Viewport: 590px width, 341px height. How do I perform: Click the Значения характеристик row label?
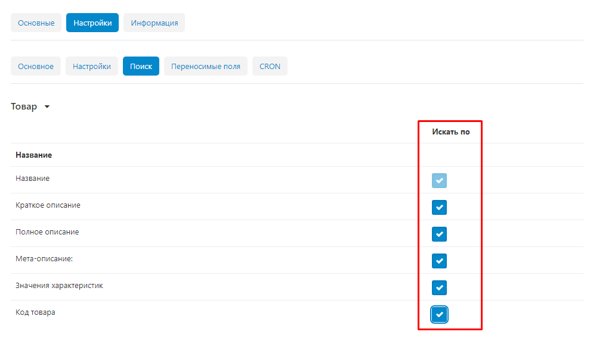[x=59, y=286]
